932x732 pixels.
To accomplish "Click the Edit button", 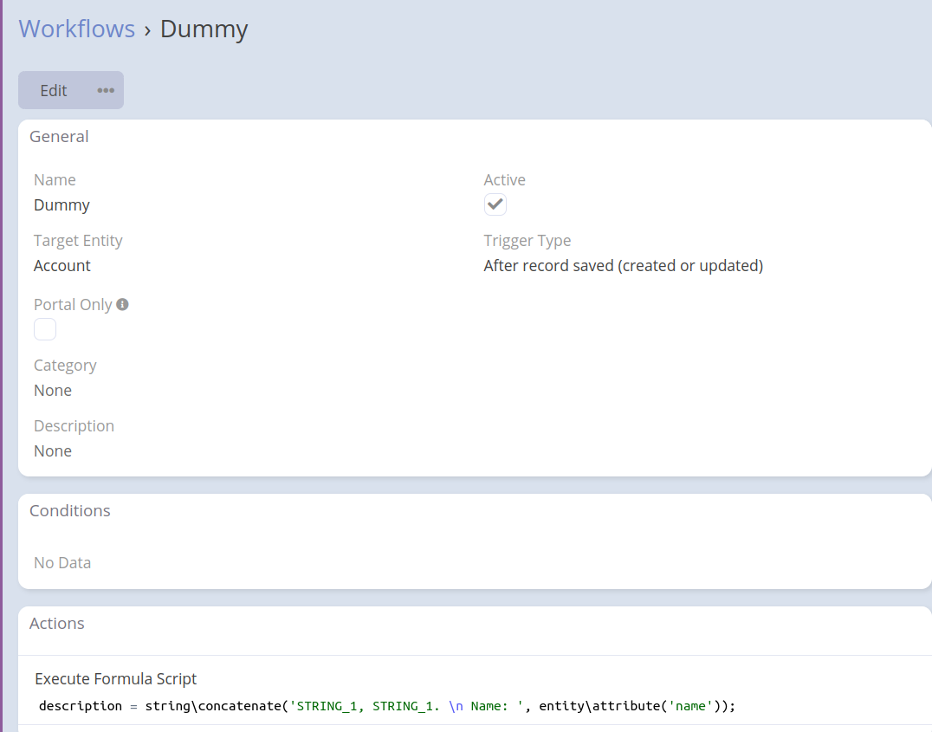I will tap(53, 90).
